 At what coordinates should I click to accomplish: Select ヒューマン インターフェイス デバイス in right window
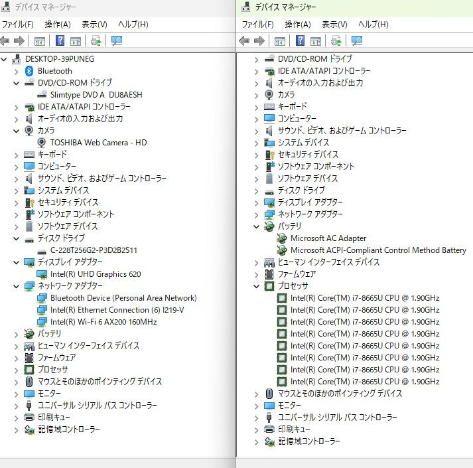[x=328, y=262]
